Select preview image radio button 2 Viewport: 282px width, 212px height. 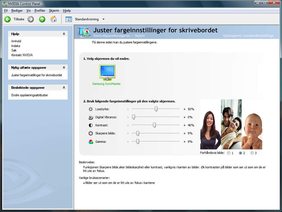coord(240,153)
